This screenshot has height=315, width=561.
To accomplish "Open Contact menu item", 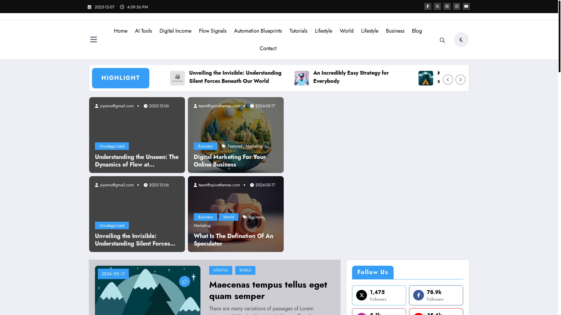I will (268, 48).
